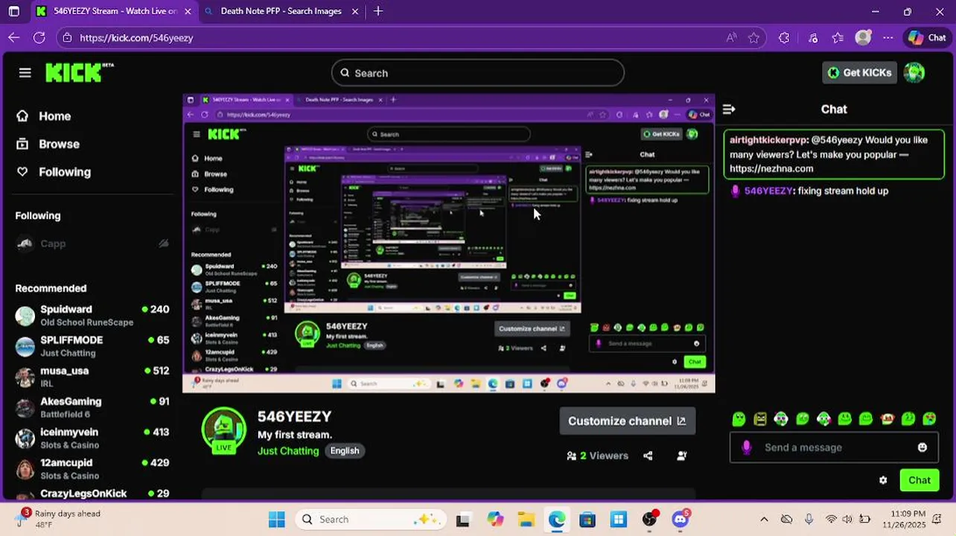Click the live stream video player

448,243
